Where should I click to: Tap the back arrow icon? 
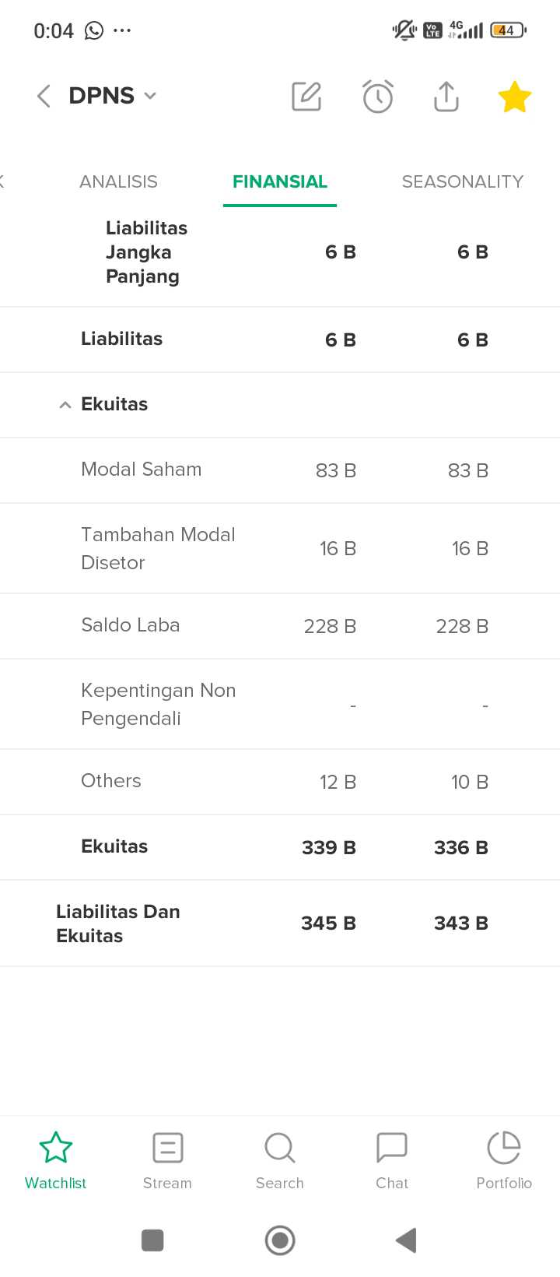click(44, 96)
